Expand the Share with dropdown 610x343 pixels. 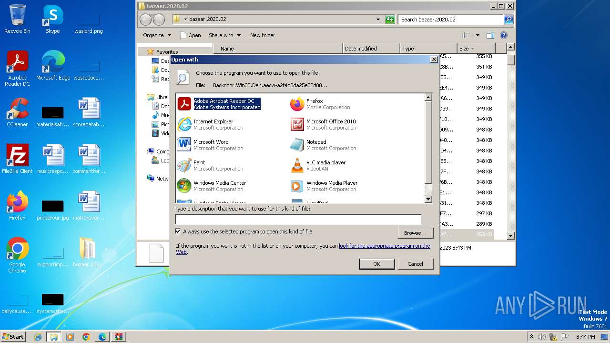(x=224, y=35)
